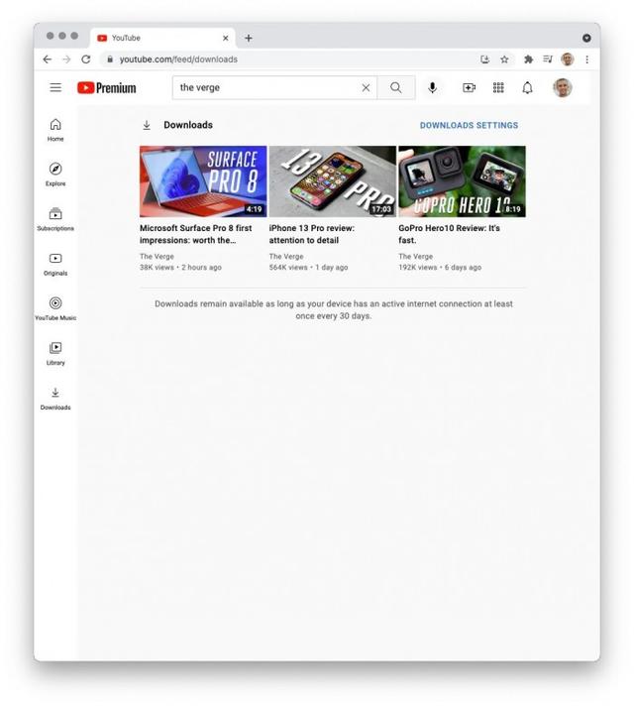This screenshot has width=634, height=706.
Task: Open Chrome's three-dot menu
Action: click(x=586, y=59)
